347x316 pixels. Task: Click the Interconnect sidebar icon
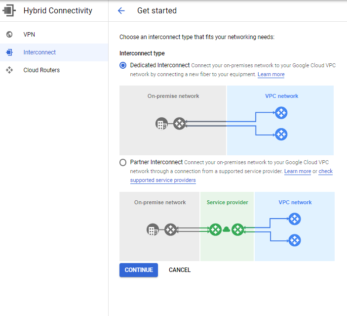[9, 52]
